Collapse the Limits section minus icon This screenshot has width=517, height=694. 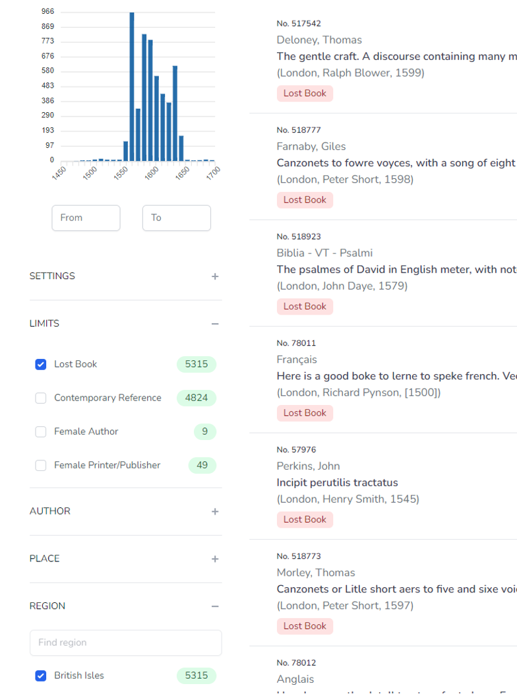pos(215,324)
